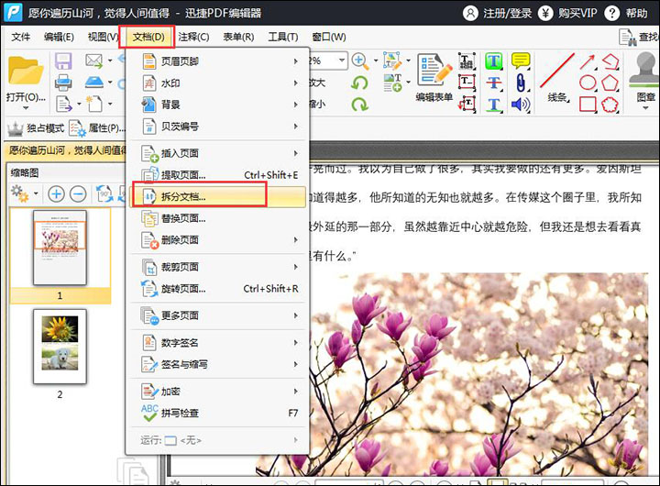Click the text box tool icon
Image resolution: width=660 pixels, height=486 pixels.
pos(467,83)
